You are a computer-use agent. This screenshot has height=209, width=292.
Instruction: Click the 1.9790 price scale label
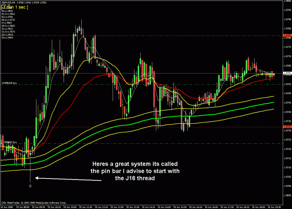[288, 19]
